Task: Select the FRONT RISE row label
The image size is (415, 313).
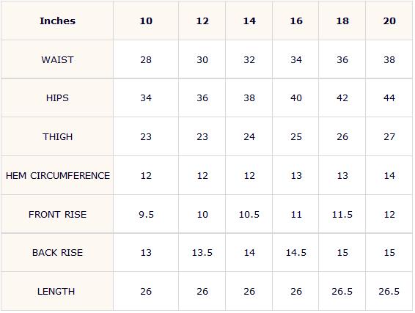Action: [57, 214]
